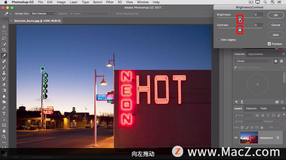Open Sample All Layers dropdown
This screenshot has width=286, height=160.
coord(89,14)
